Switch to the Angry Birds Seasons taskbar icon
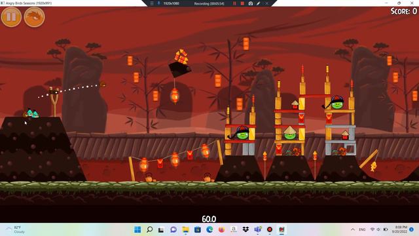This screenshot has width=419, height=236. coord(282,229)
